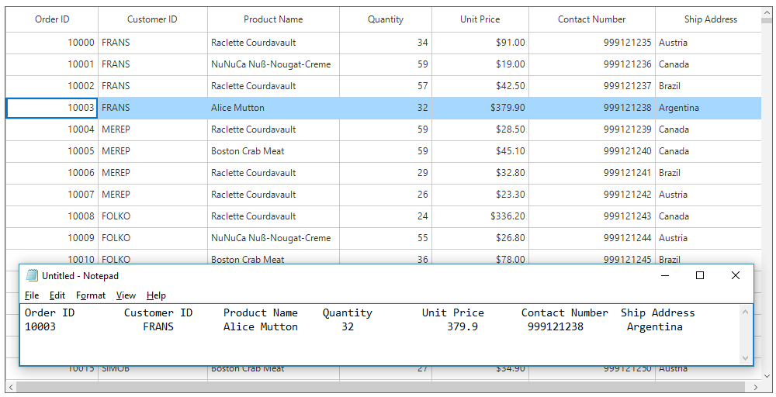This screenshot has width=776, height=397.
Task: Open the Help menu in Notepad
Action: (156, 295)
